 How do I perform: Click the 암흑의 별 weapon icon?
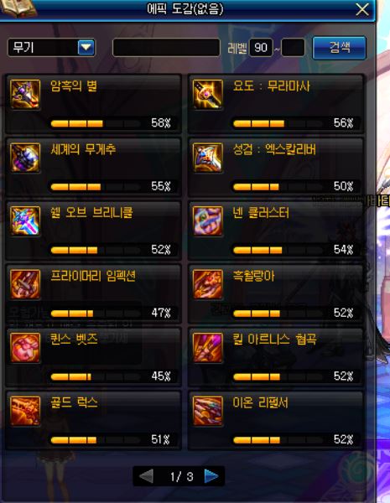coord(25,95)
